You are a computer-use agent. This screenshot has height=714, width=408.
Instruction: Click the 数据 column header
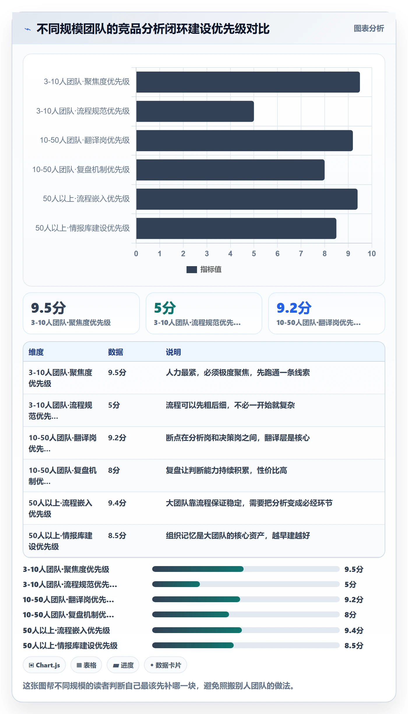coord(115,352)
